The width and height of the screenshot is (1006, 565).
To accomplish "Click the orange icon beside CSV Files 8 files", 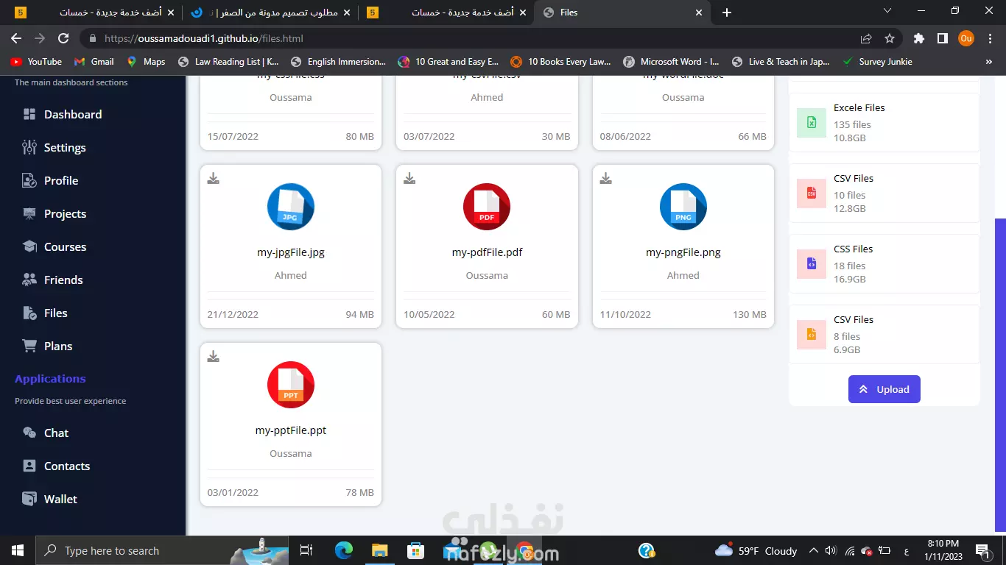I will coord(812,335).
